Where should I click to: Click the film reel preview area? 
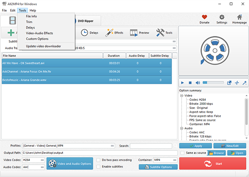point(213,51)
